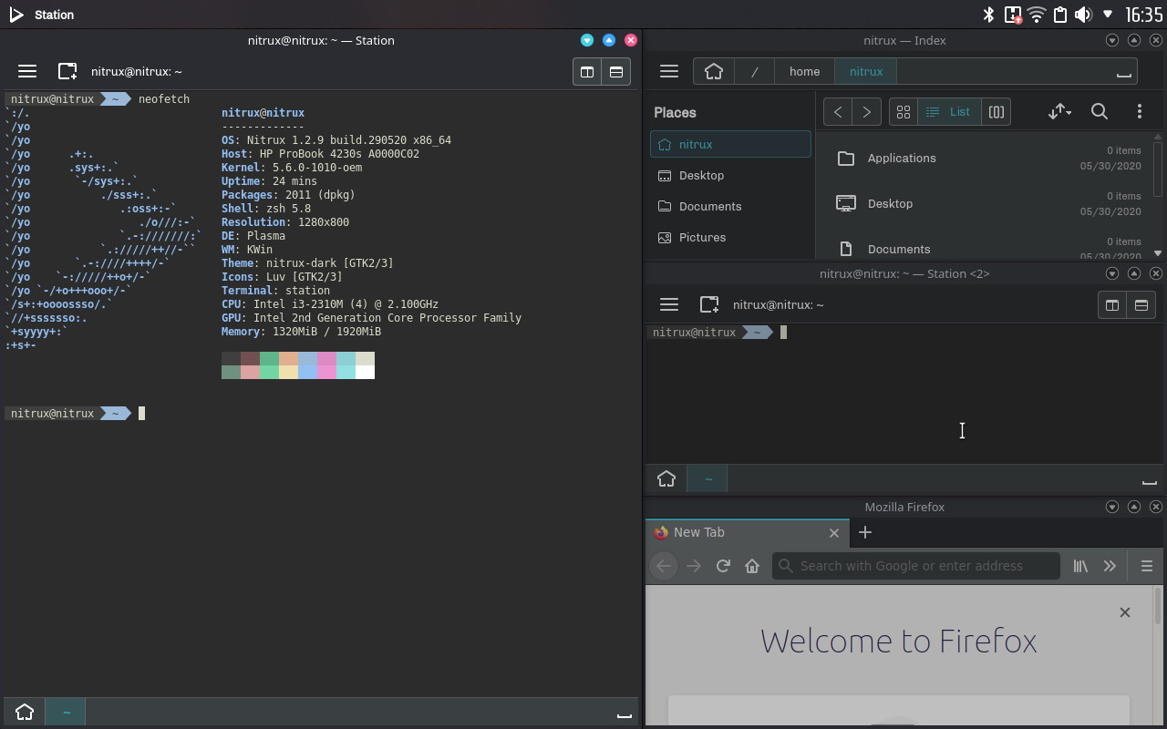Open Firefox library icon

pos(1080,566)
